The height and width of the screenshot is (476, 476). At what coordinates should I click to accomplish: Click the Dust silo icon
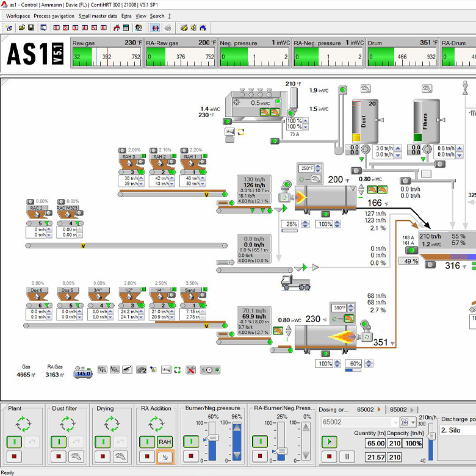point(364,122)
